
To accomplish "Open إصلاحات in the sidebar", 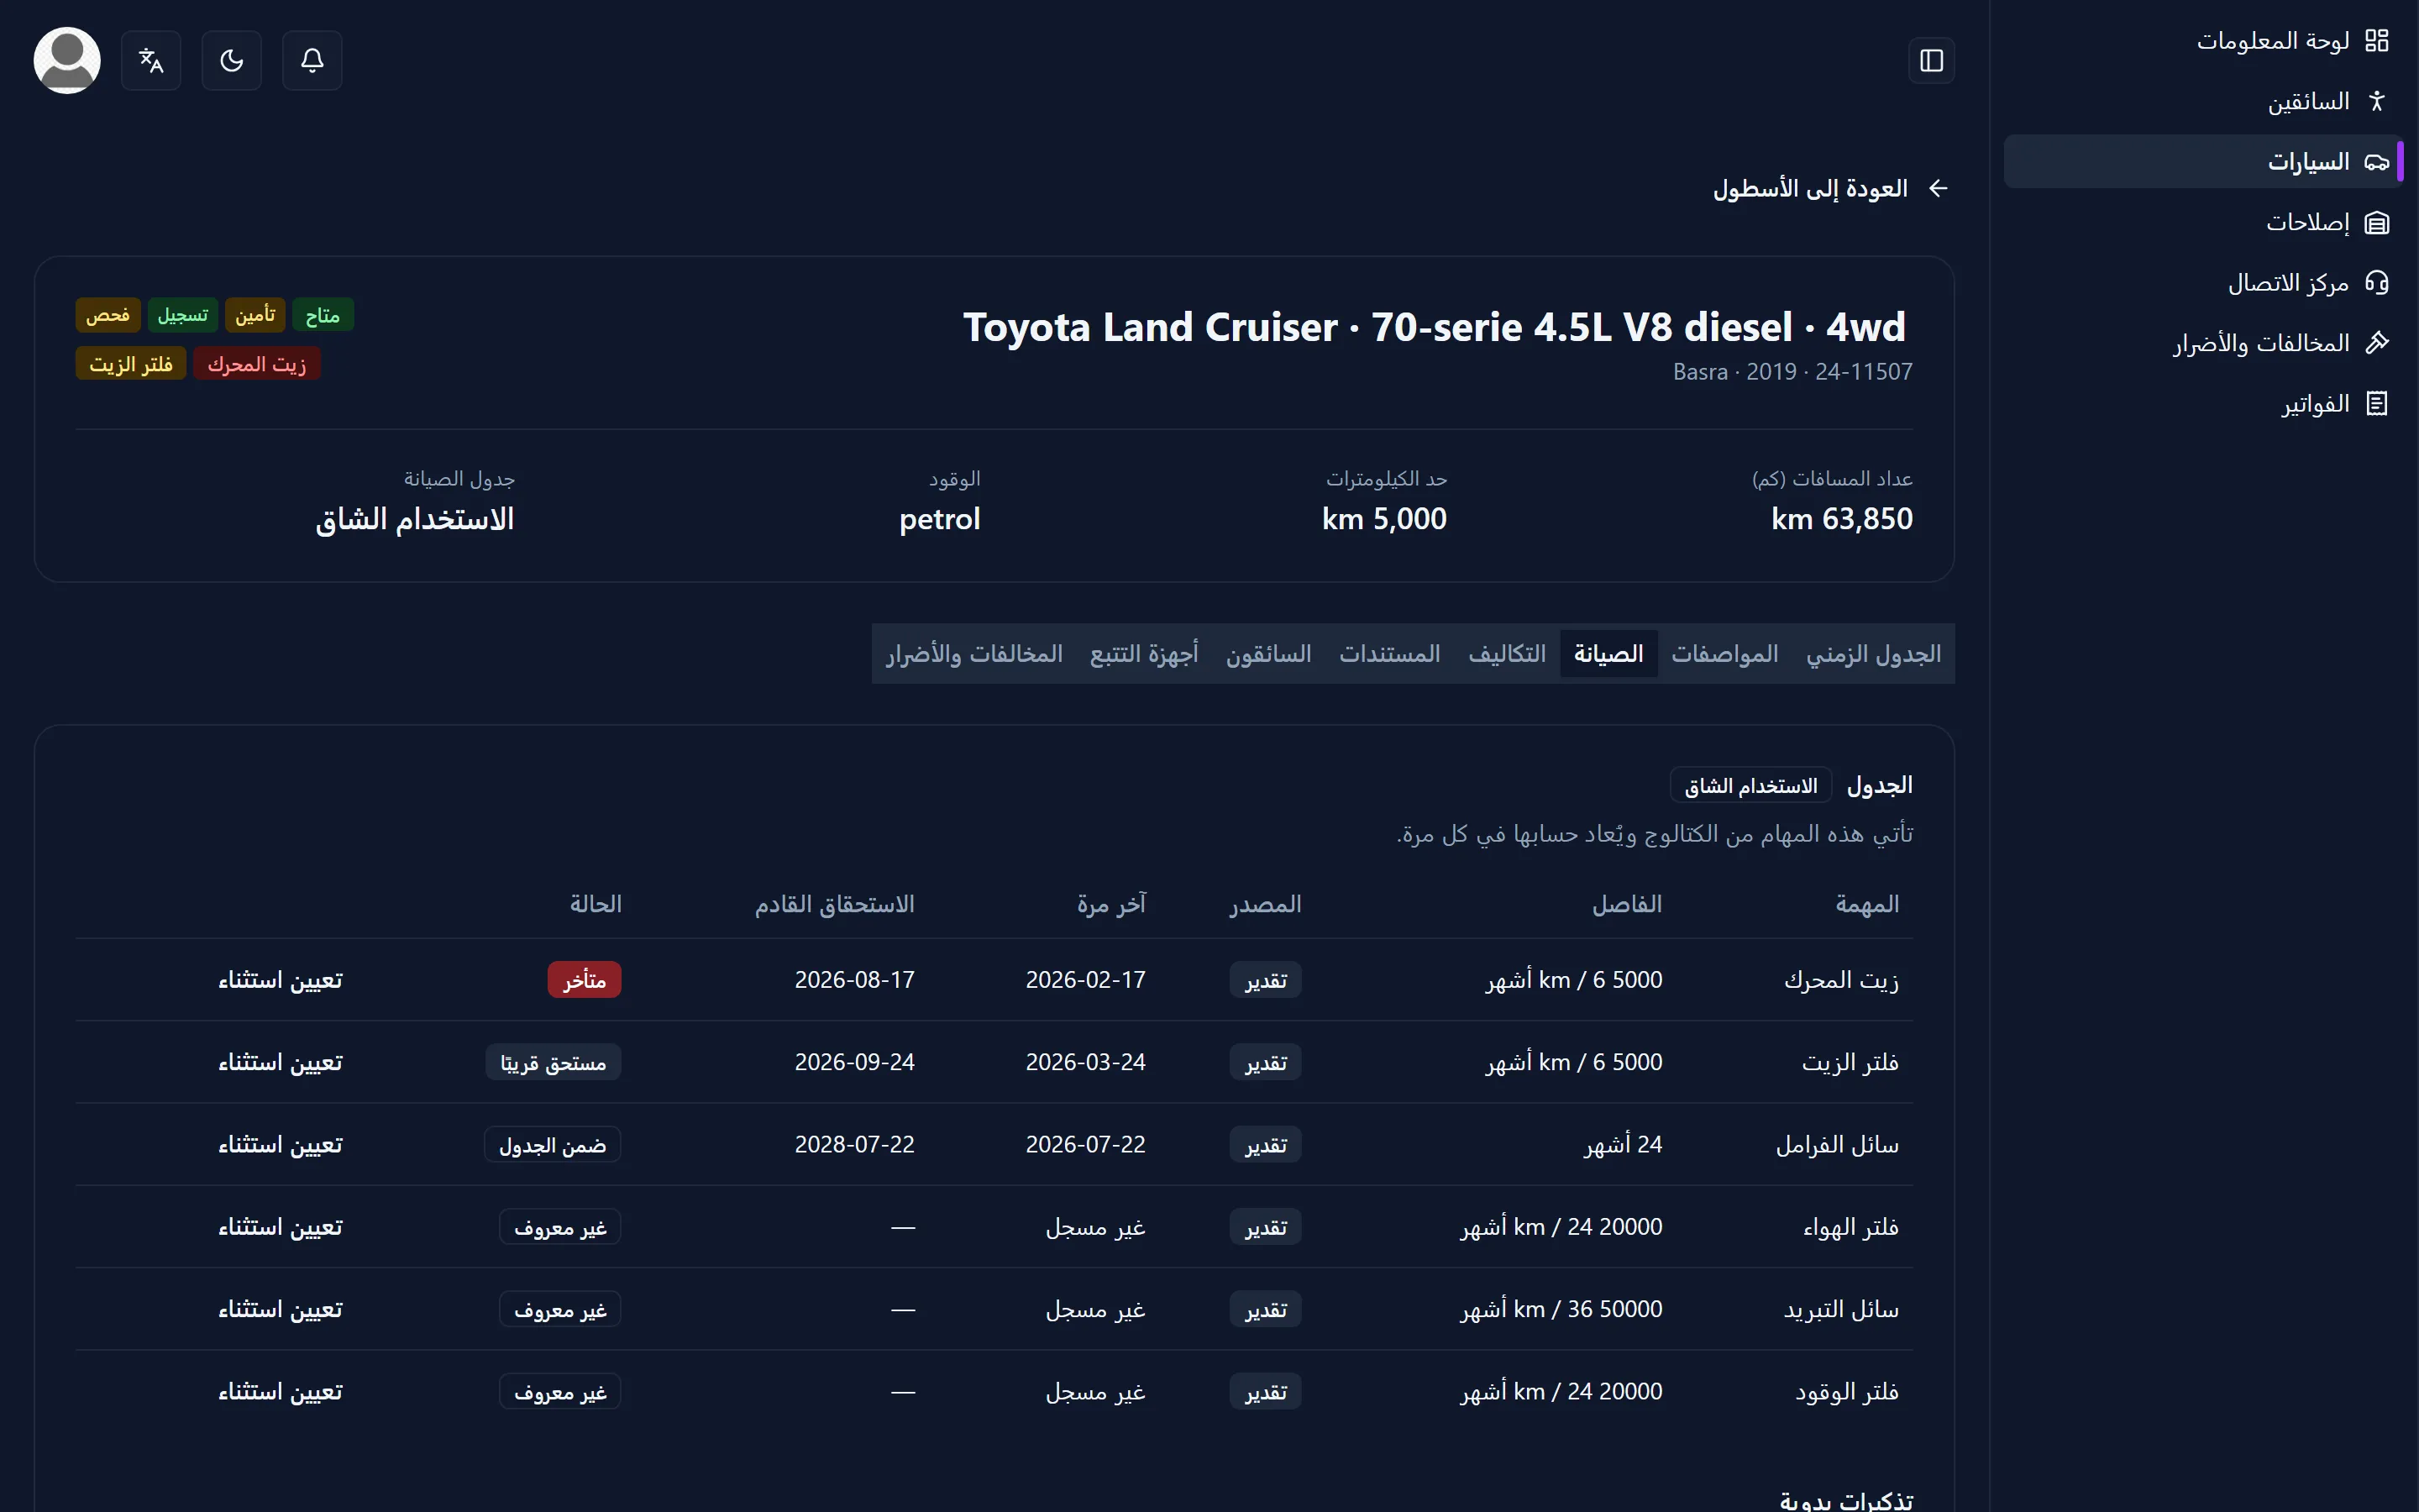I will [x=2307, y=222].
